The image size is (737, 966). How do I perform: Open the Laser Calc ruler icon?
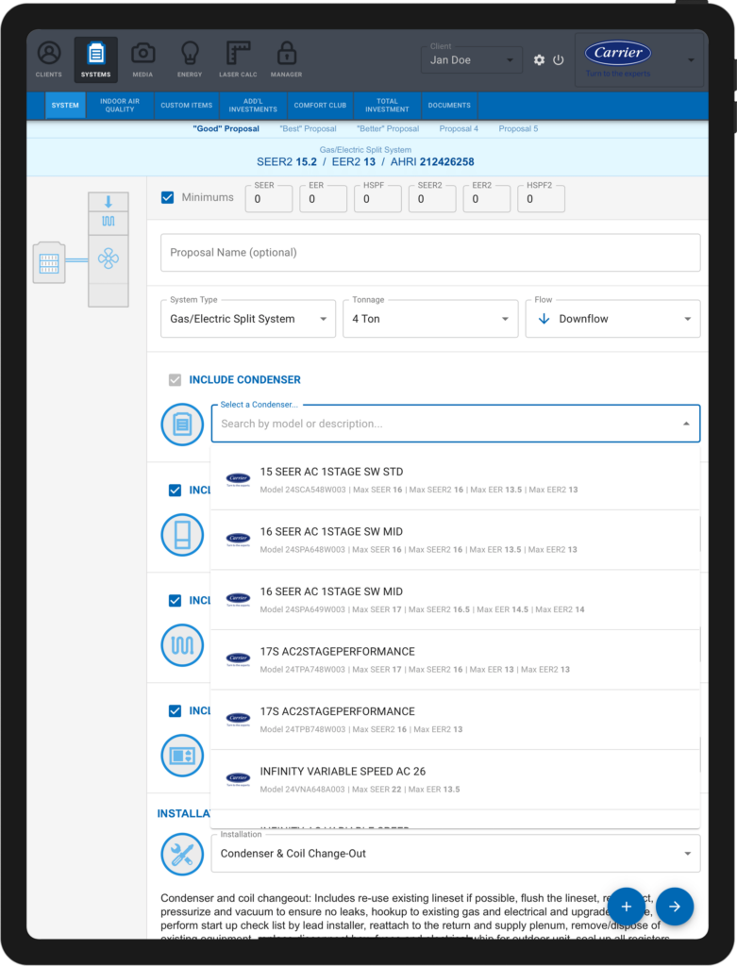(x=238, y=53)
